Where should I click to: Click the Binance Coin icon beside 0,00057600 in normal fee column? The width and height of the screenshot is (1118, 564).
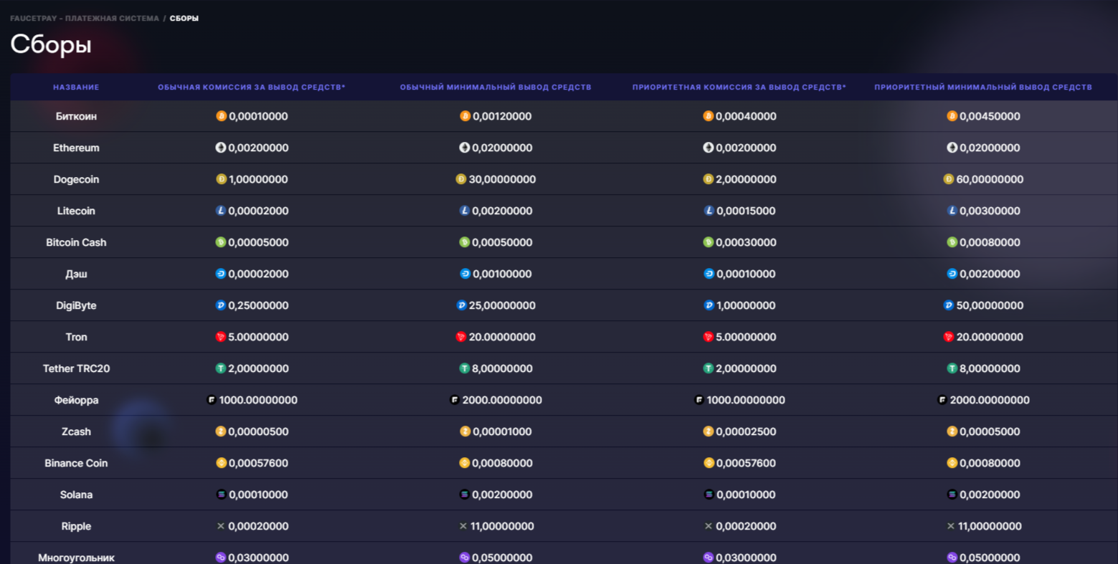coord(221,463)
